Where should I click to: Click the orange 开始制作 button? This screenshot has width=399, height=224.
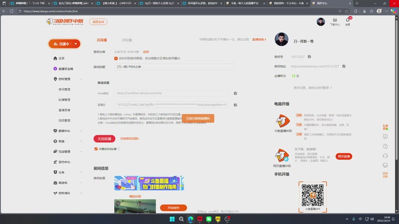pos(174,208)
